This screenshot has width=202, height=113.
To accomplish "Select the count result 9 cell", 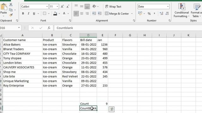I will click(102, 104).
